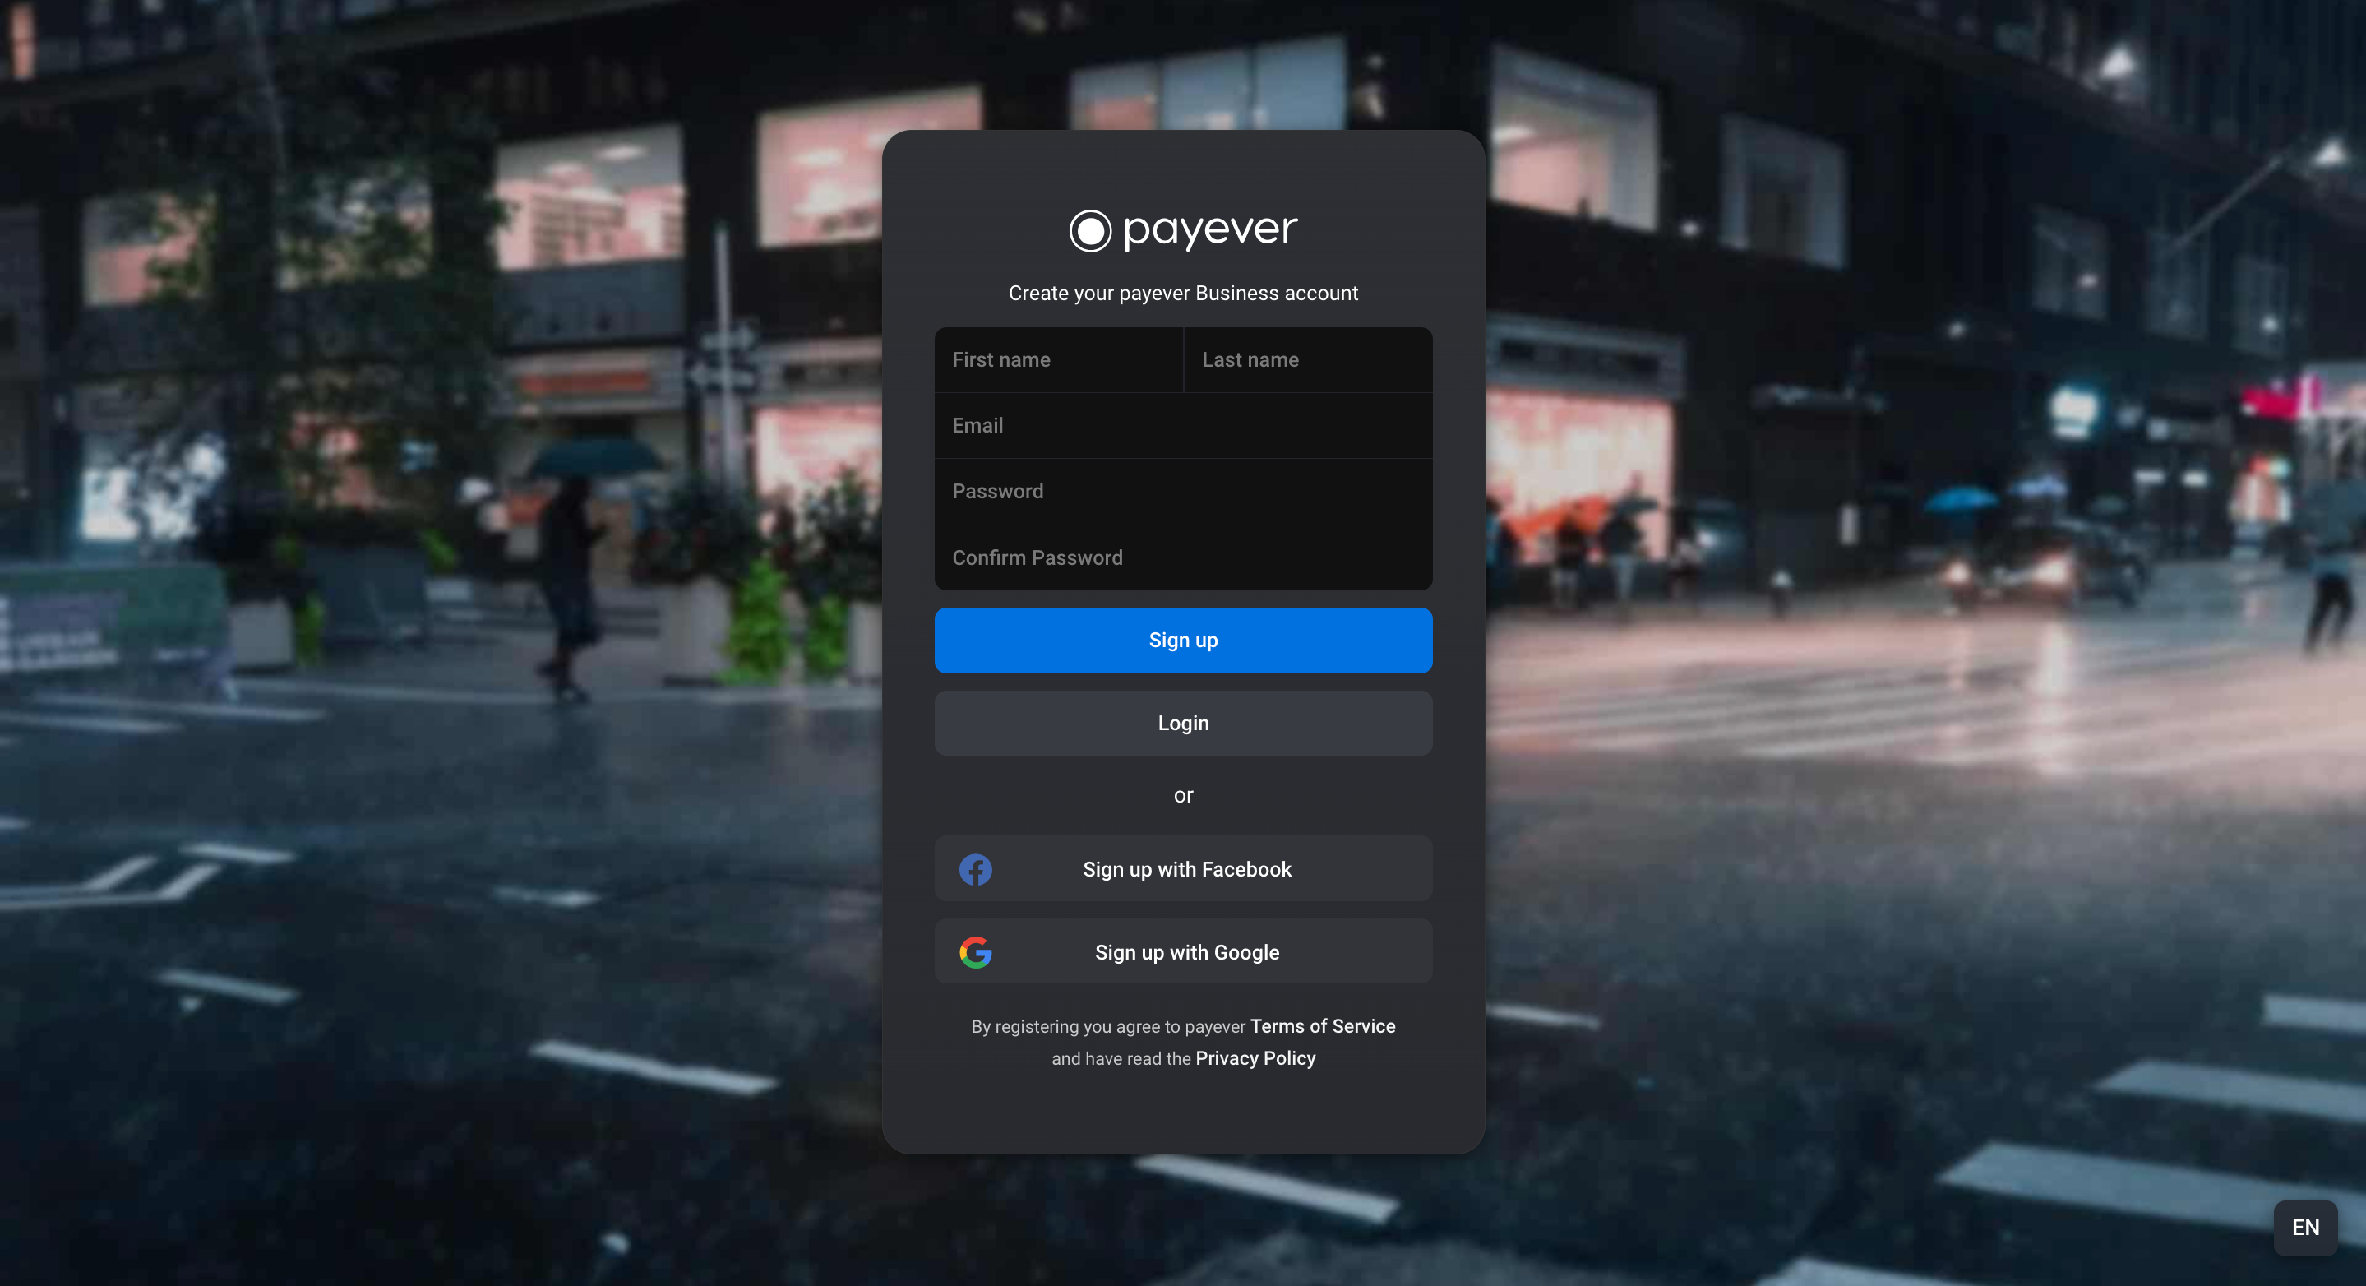Focus the Last name field
Image resolution: width=2366 pixels, height=1286 pixels.
coord(1308,360)
